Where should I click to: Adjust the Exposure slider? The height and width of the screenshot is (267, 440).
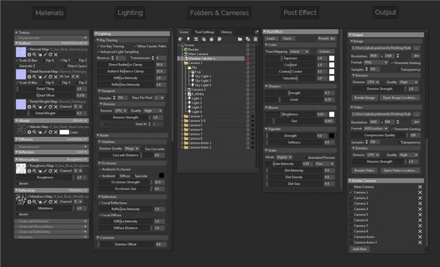[x=290, y=58]
